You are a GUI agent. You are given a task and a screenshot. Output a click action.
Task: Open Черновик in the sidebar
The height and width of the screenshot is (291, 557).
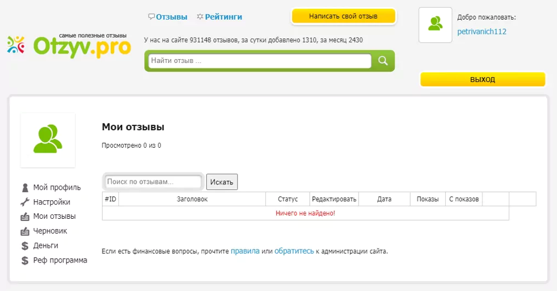tap(50, 231)
